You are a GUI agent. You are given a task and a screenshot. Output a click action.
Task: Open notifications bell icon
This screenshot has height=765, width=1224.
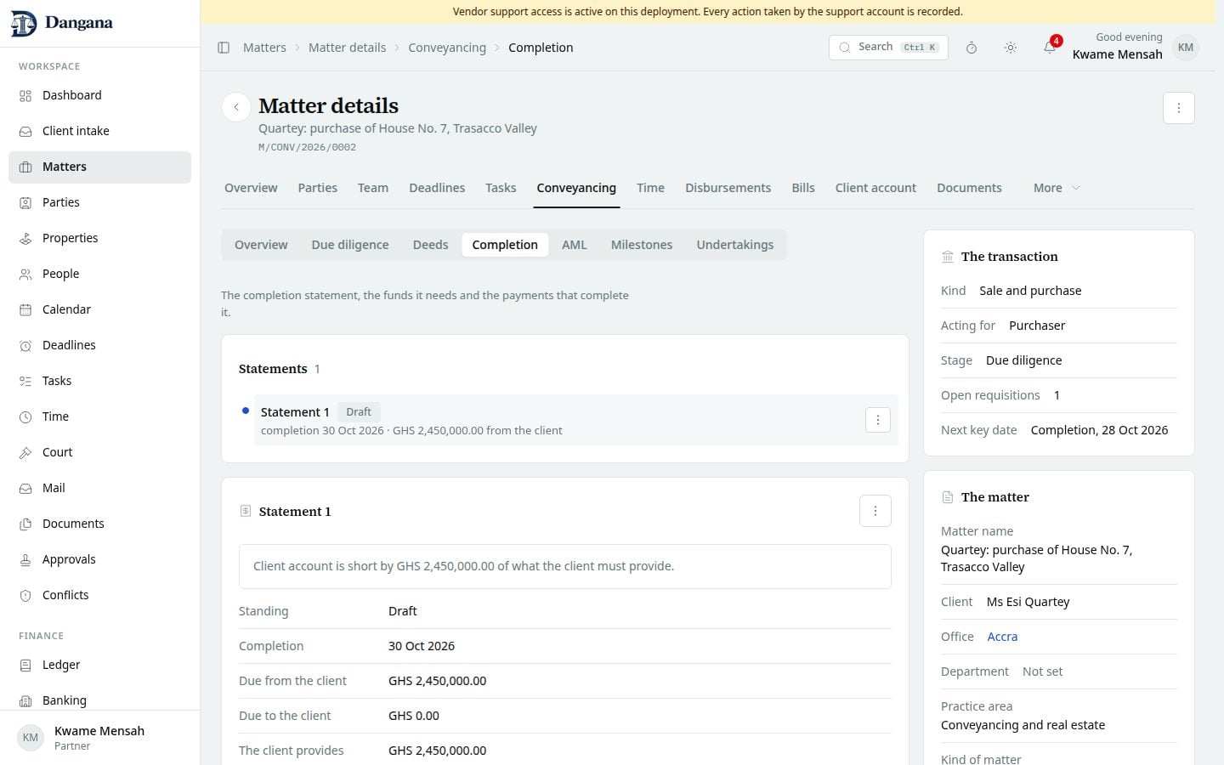click(x=1050, y=48)
